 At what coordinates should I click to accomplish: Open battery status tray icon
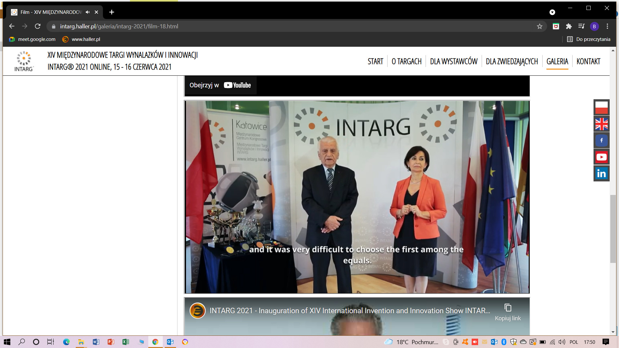click(543, 342)
